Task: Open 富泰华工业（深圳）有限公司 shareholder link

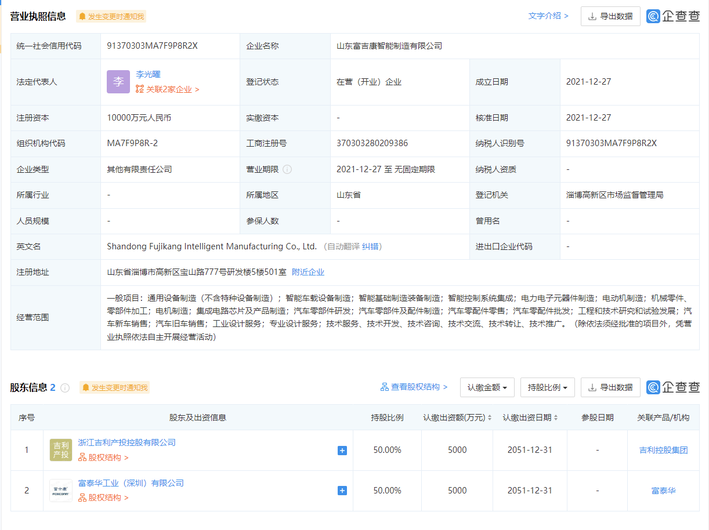Action: [131, 483]
